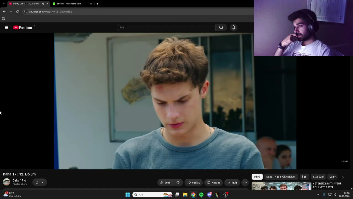Viewport: 353px width, 199px height.
Task: Show more filter chips with right arrow
Action: 343,177
